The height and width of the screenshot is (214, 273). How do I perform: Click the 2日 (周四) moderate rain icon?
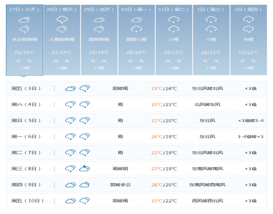[x=248, y=19]
